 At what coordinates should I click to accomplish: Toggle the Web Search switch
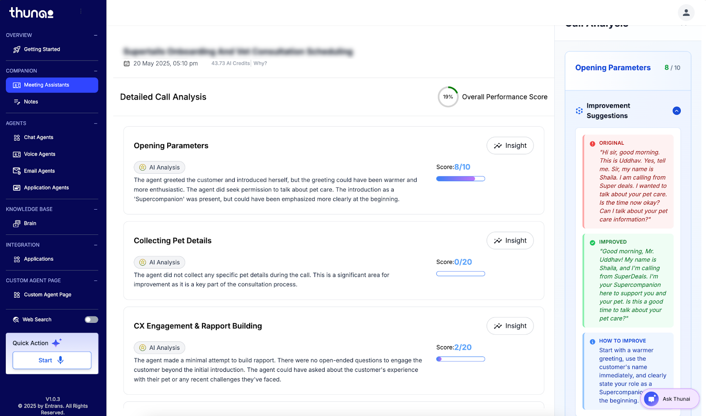click(91, 320)
